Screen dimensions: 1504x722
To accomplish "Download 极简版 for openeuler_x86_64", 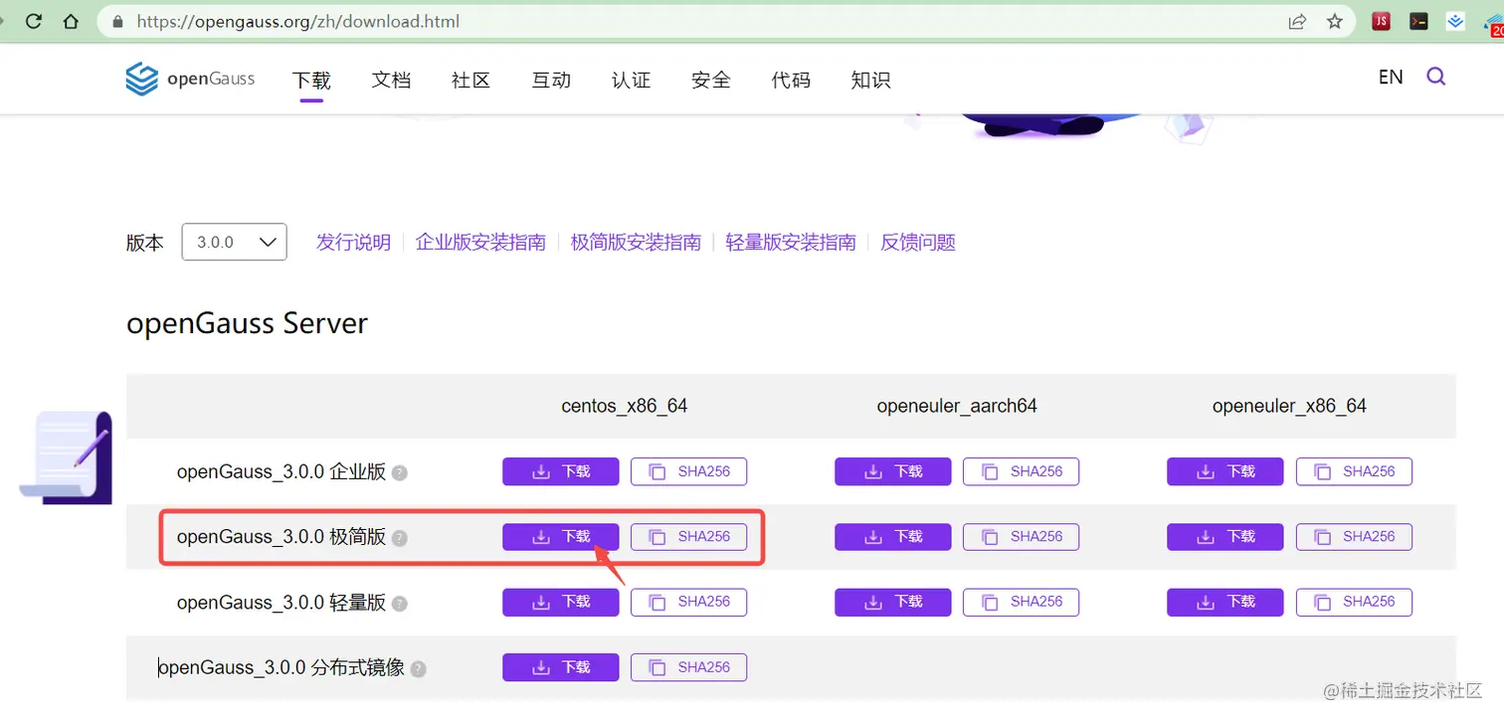I will [1225, 537].
